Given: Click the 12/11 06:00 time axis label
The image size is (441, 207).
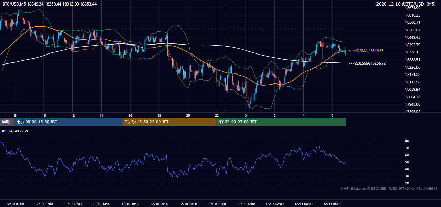Looking at the screenshot, I should [x=332, y=204].
